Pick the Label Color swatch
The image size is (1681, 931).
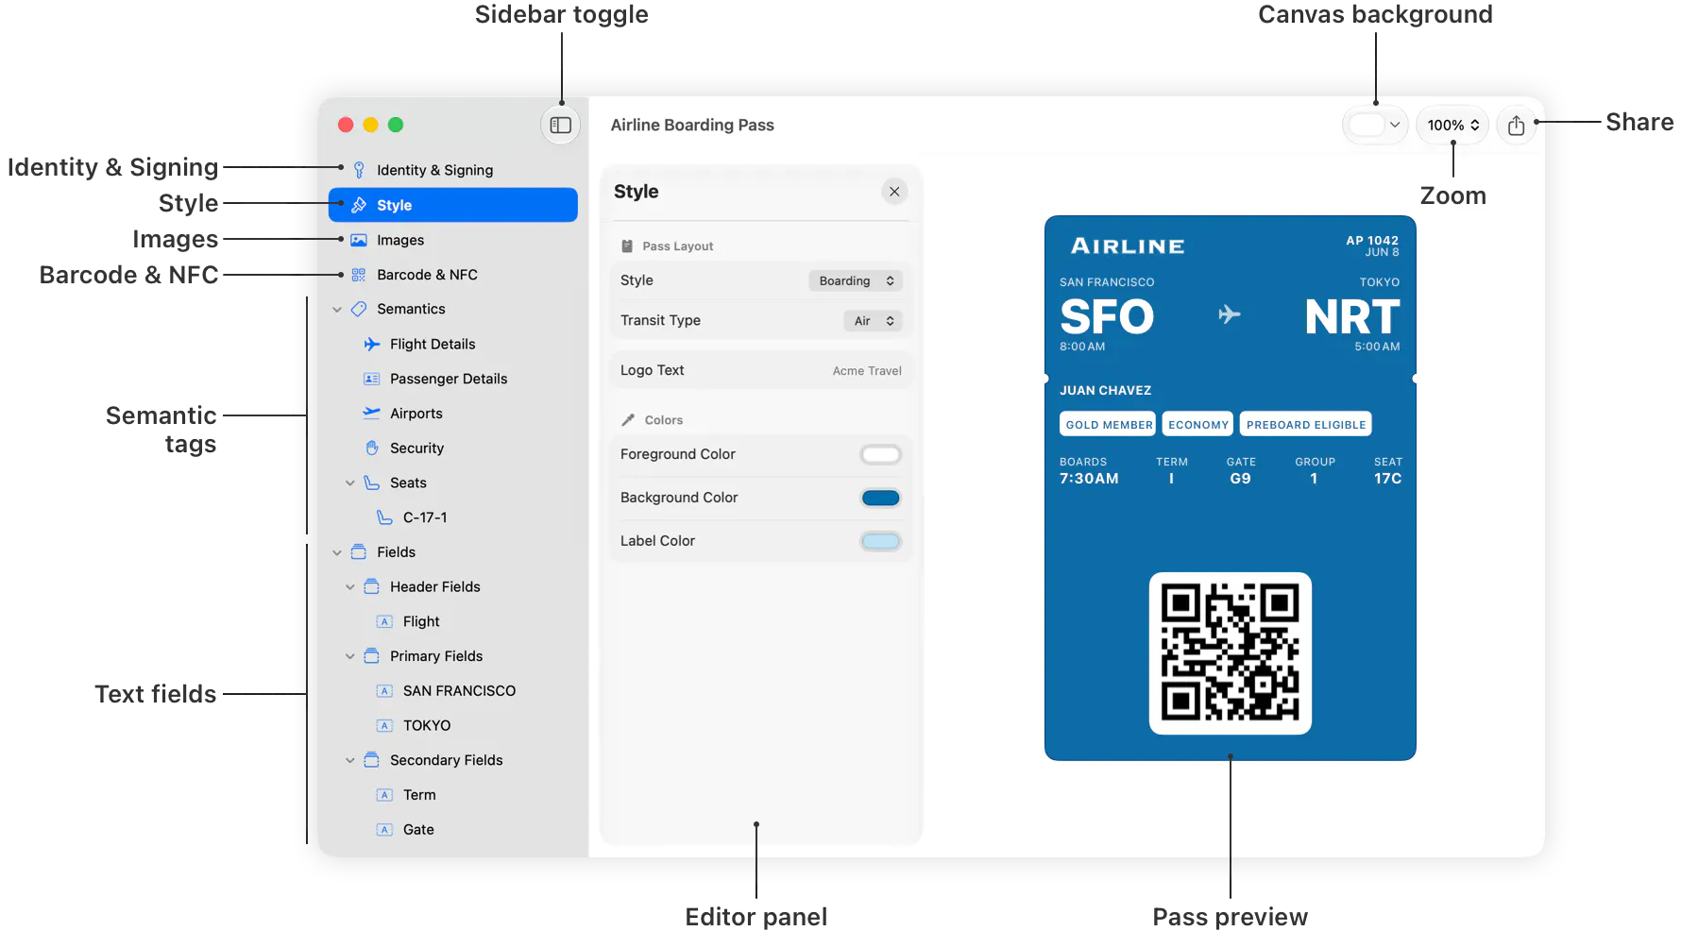click(880, 541)
